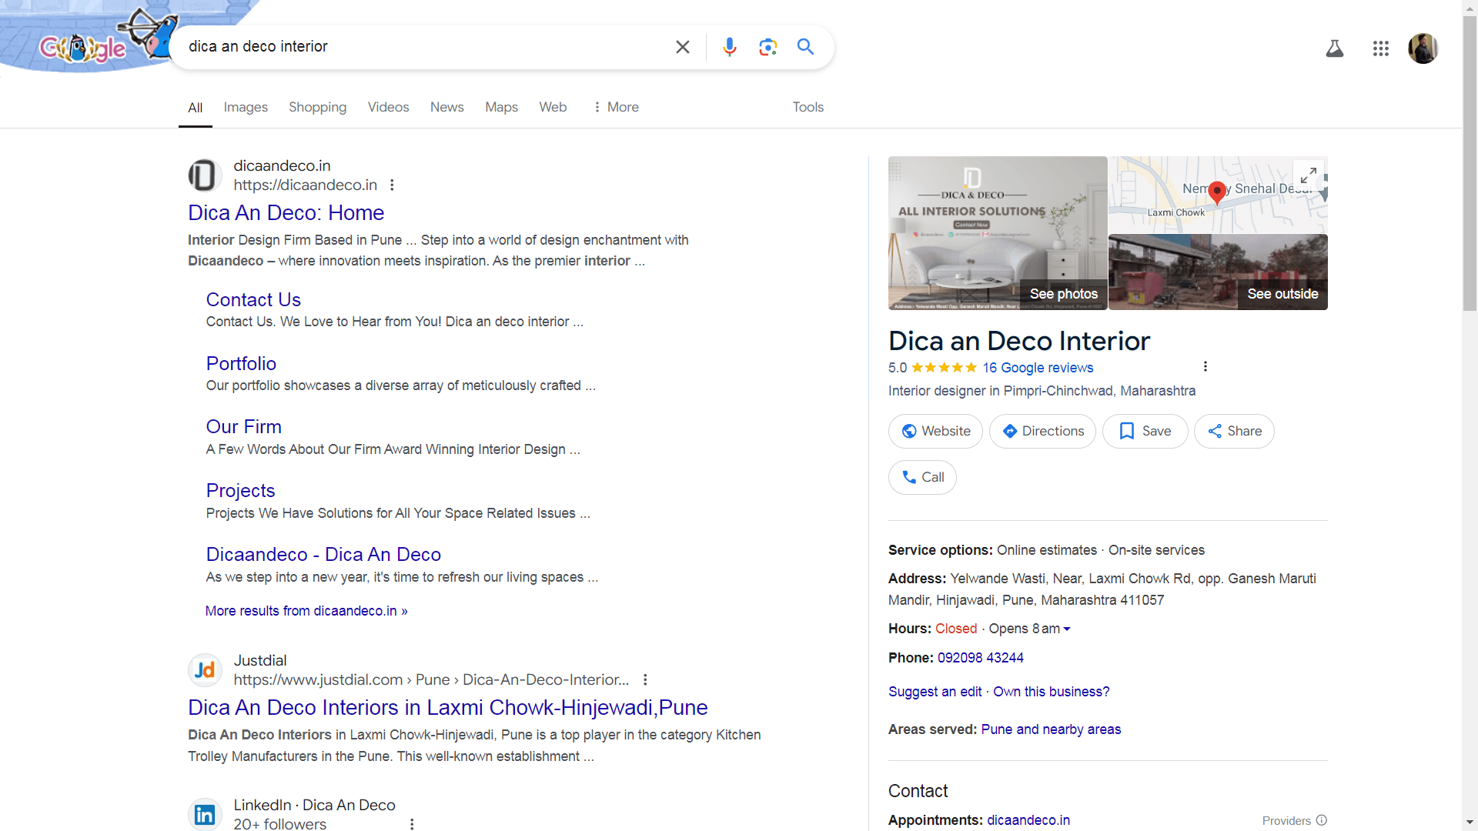Open Dica An Deco: Home result

[x=286, y=213]
